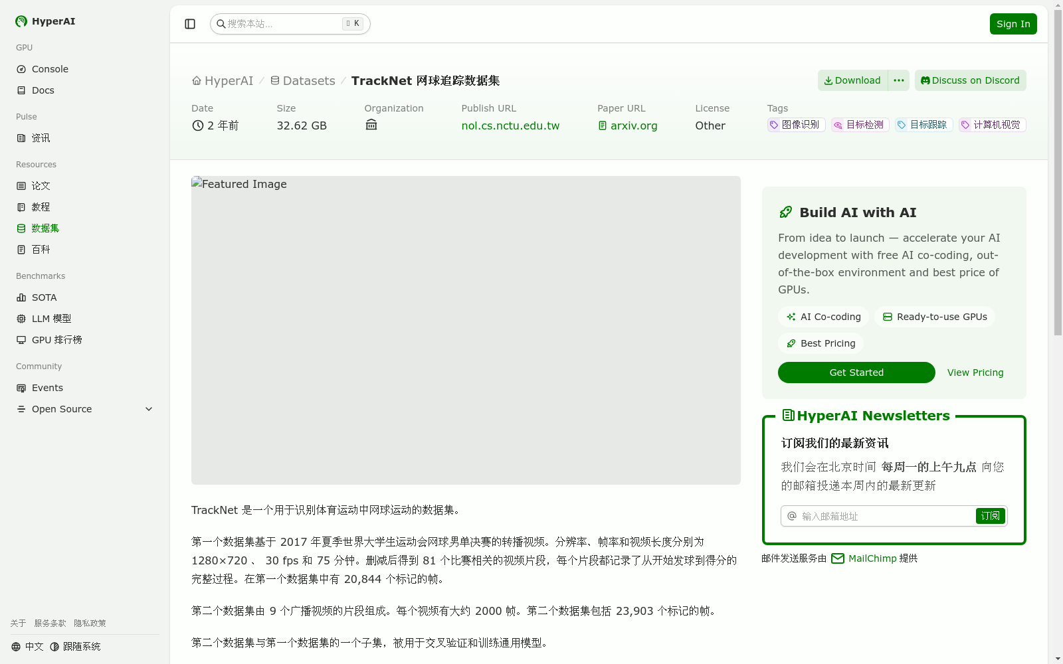Image resolution: width=1063 pixels, height=664 pixels.
Task: Click the HyperAI logo icon
Action: click(21, 21)
